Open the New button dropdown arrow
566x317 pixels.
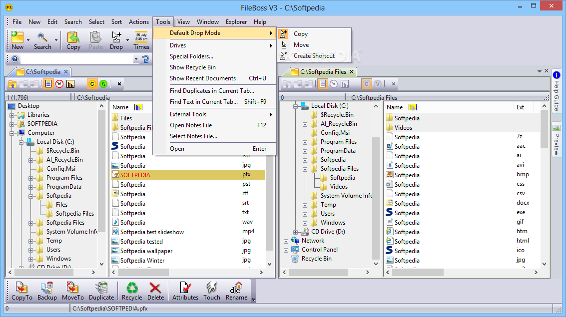[28, 40]
